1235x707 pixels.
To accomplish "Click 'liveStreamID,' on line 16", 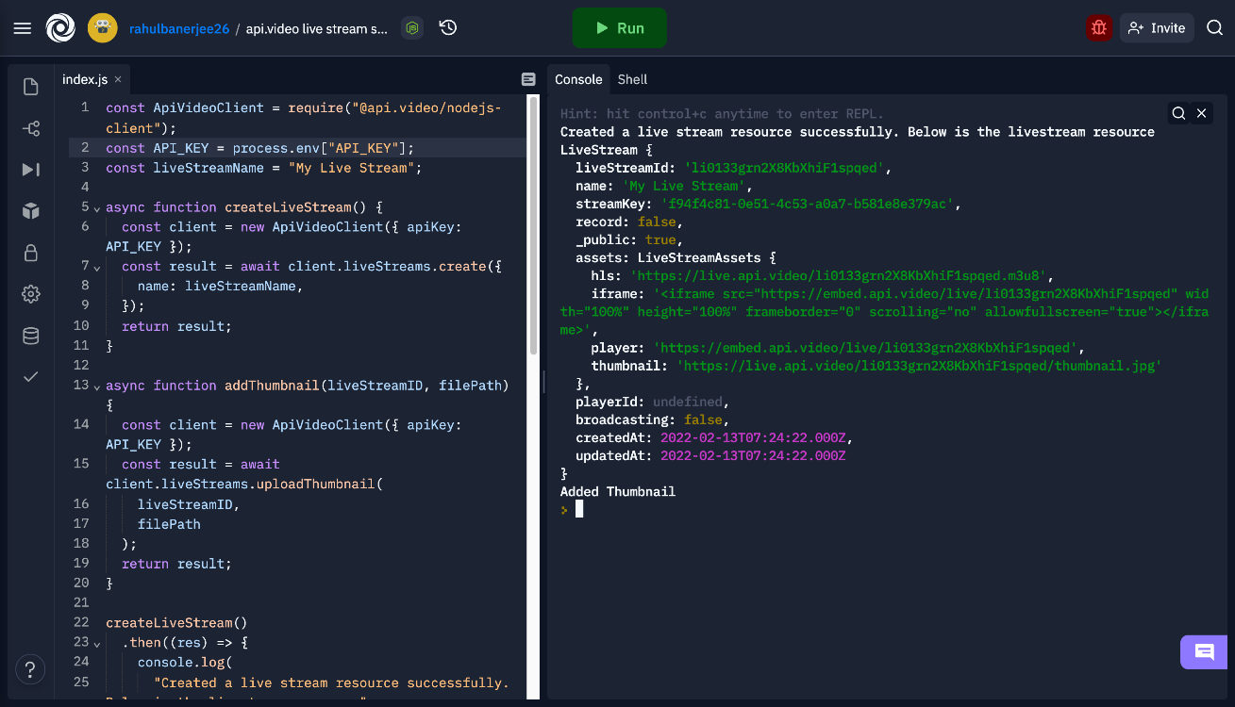I will click(x=189, y=504).
